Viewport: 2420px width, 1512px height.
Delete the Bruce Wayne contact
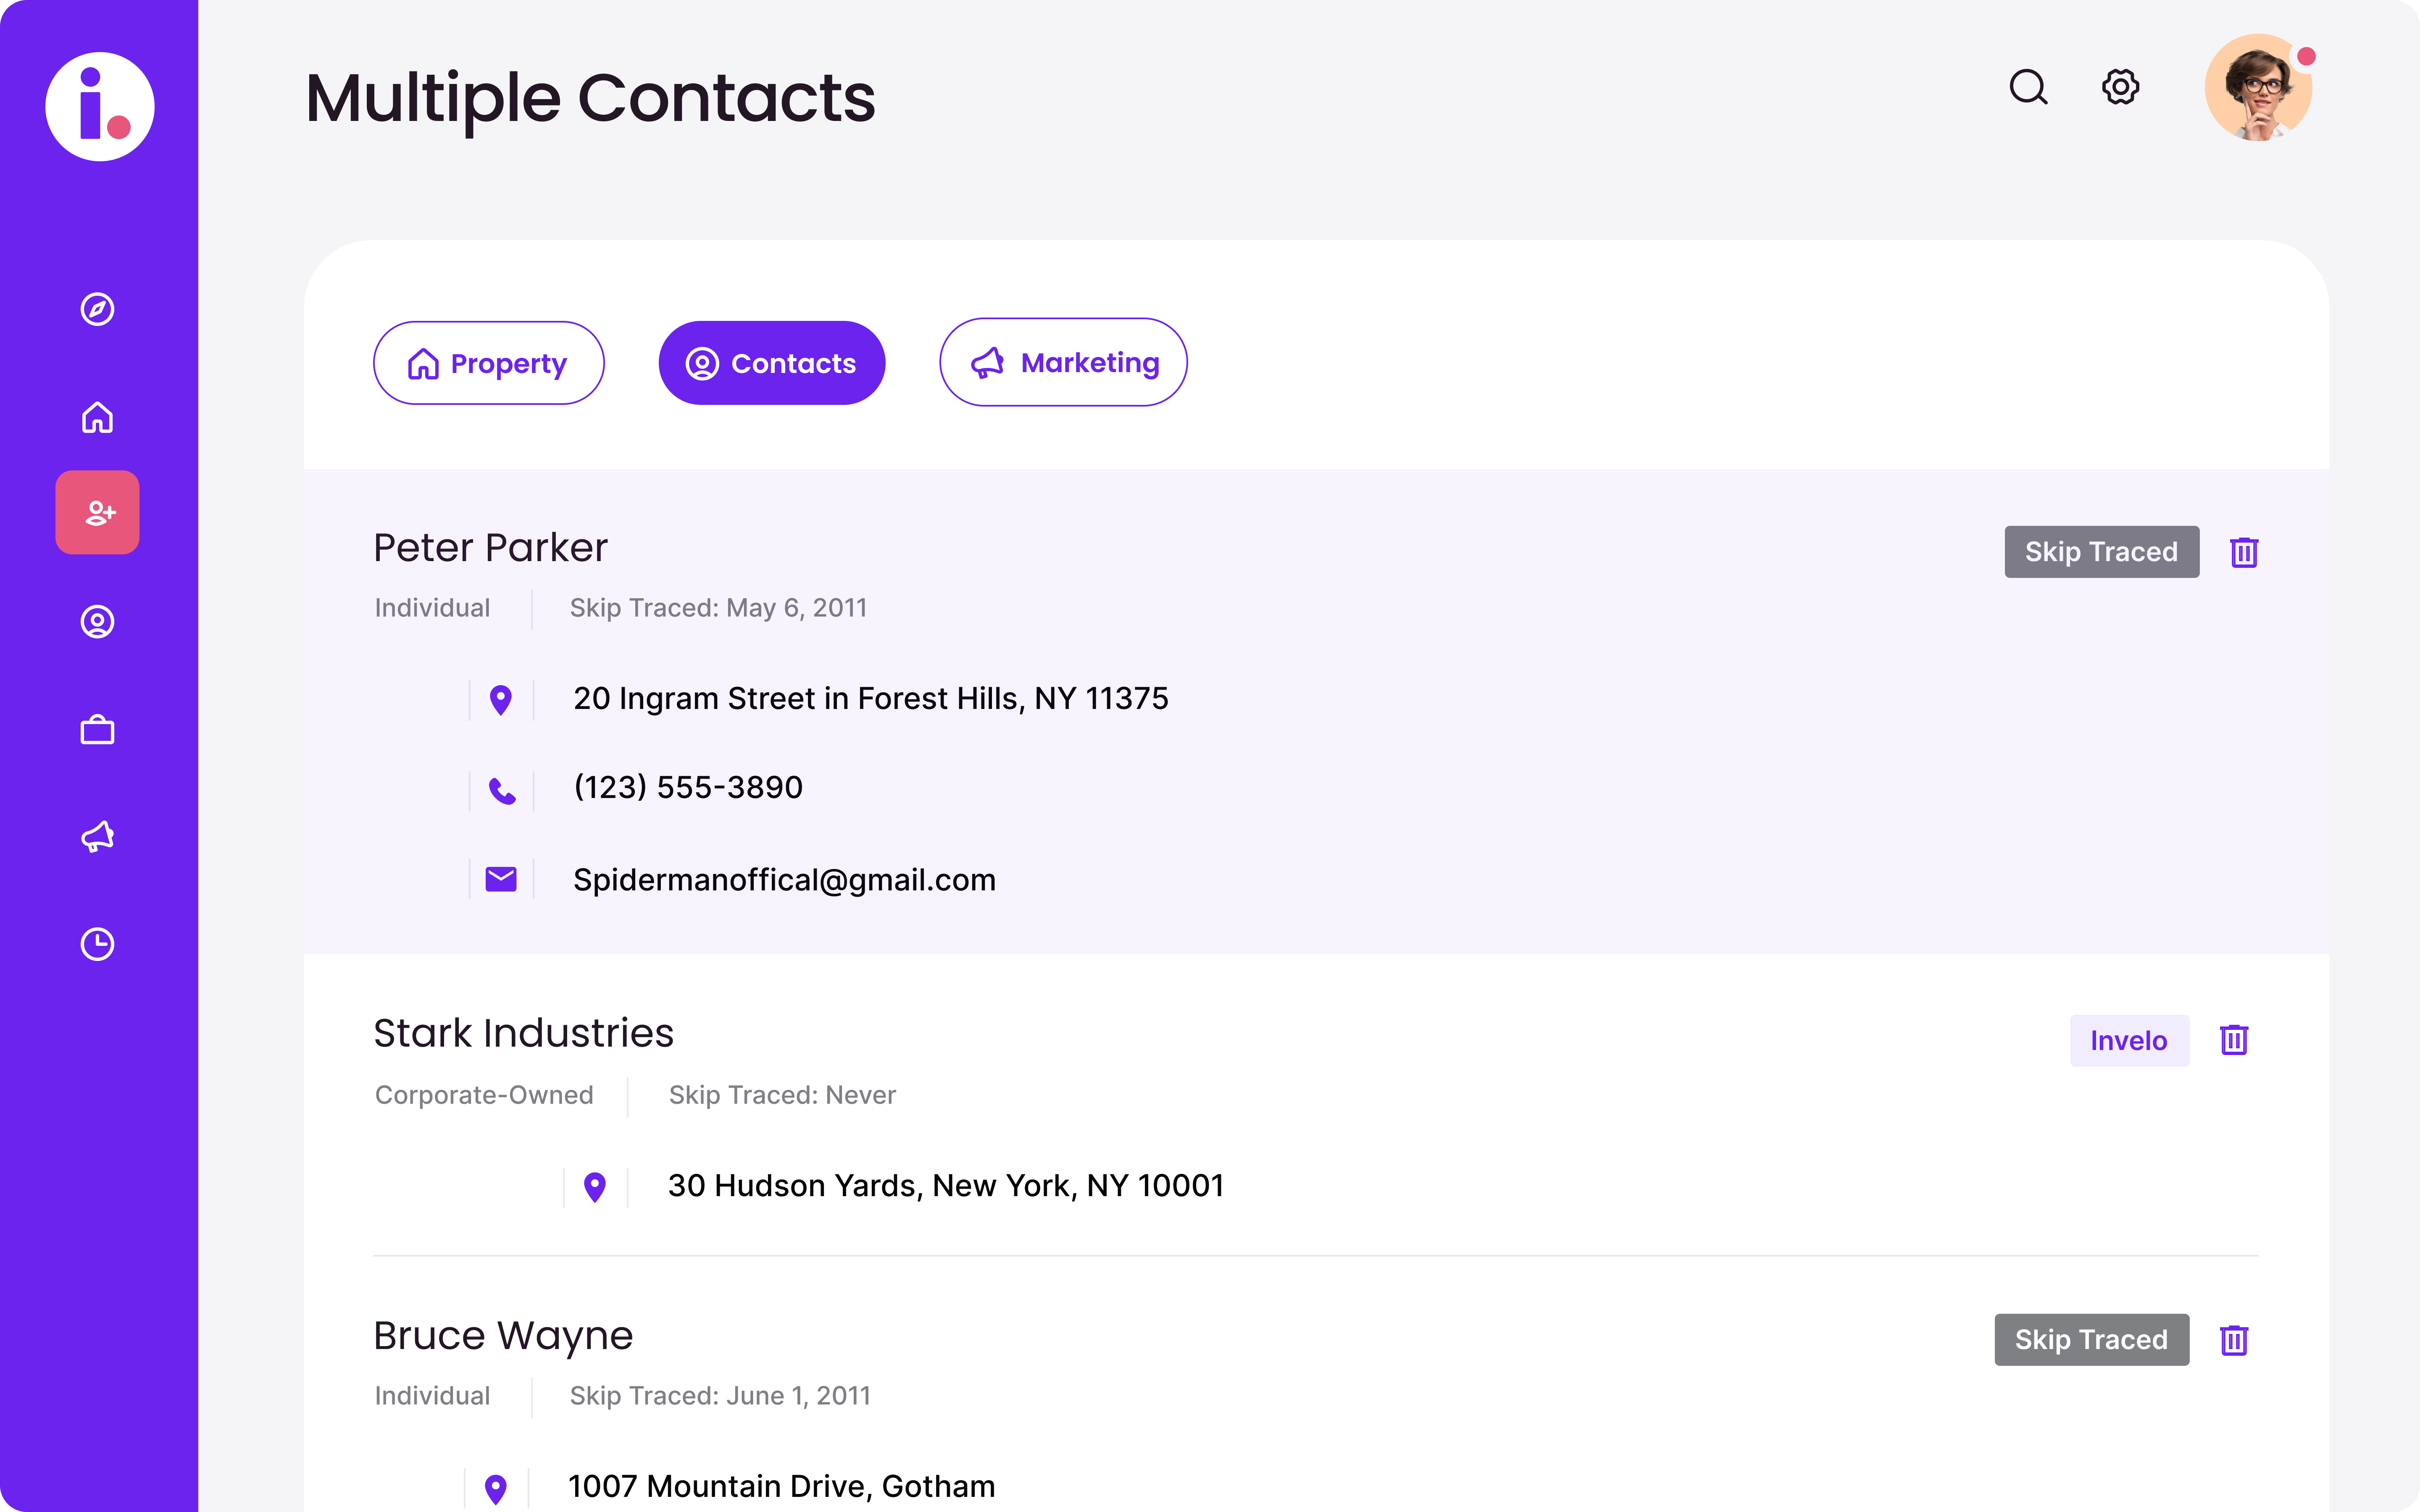pos(2234,1340)
